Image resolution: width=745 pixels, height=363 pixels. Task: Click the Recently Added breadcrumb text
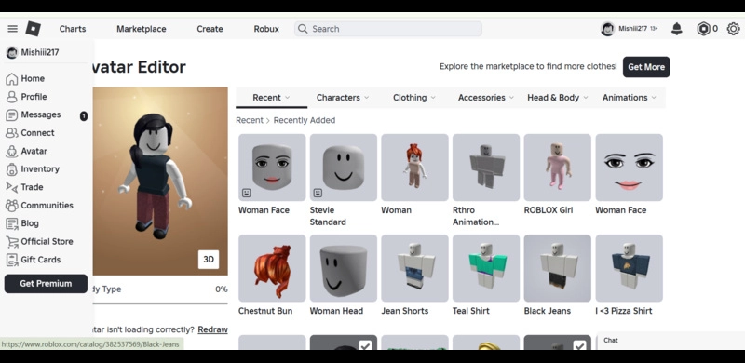click(305, 121)
